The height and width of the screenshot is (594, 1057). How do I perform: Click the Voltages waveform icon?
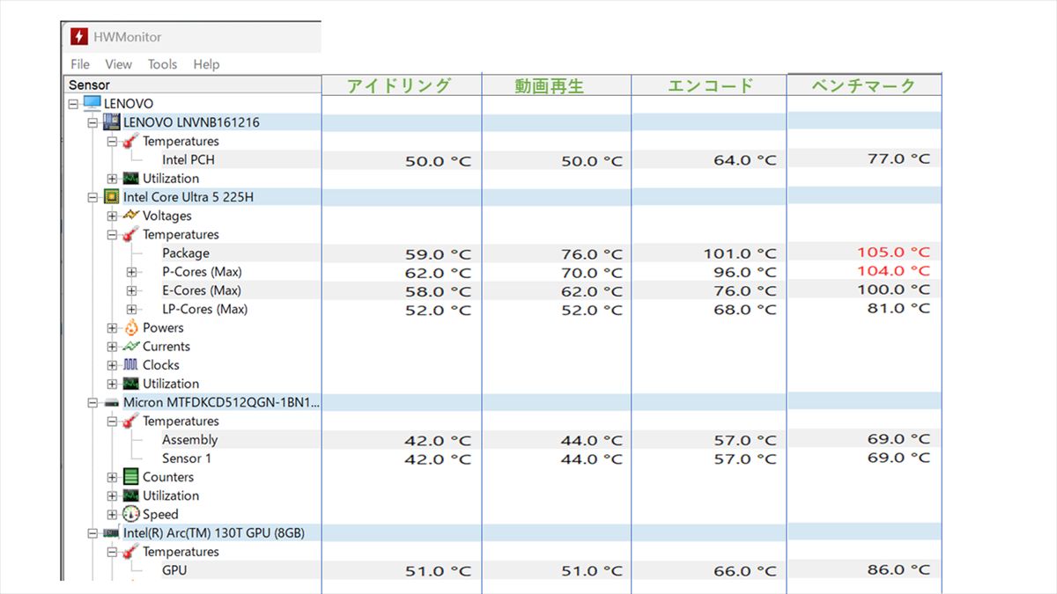click(130, 216)
